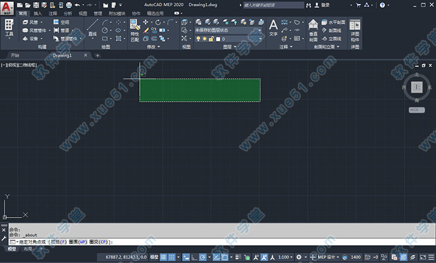Click the plot (printer) icon
Screen dimensions: 436x263
pos(69,5)
